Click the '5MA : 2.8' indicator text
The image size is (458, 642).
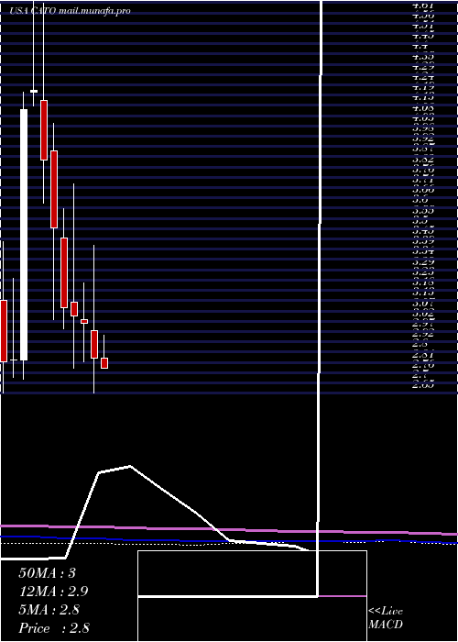coord(50,610)
